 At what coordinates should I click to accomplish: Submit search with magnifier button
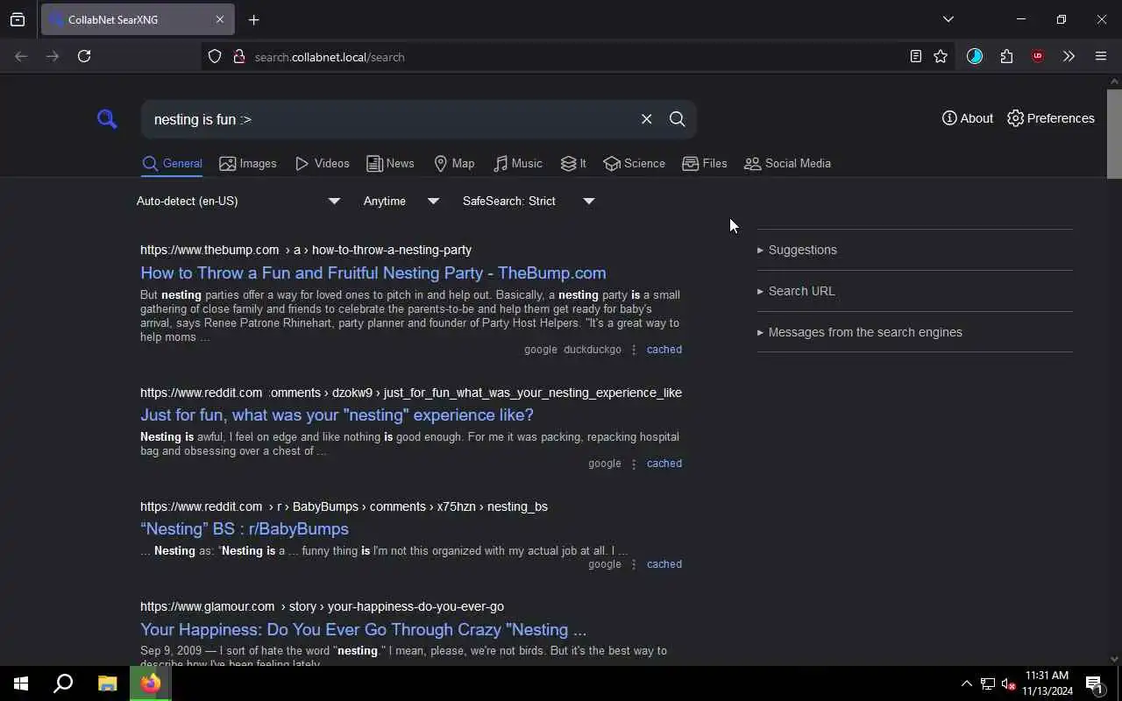677,119
